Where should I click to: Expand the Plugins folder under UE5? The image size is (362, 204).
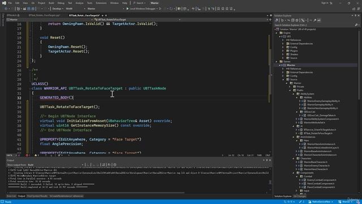point(283,51)
